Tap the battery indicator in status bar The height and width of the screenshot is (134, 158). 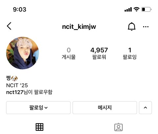click(x=146, y=9)
